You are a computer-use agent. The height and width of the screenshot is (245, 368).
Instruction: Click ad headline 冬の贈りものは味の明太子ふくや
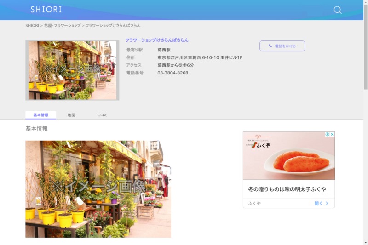287,189
